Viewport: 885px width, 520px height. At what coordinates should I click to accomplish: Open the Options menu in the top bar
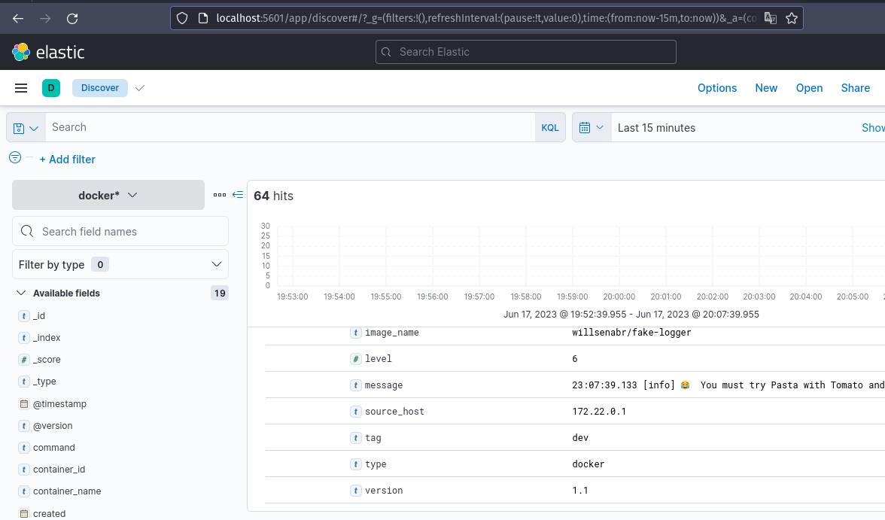pyautogui.click(x=716, y=88)
